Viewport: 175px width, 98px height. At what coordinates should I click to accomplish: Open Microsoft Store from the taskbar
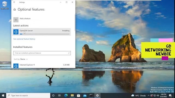point(78,96)
